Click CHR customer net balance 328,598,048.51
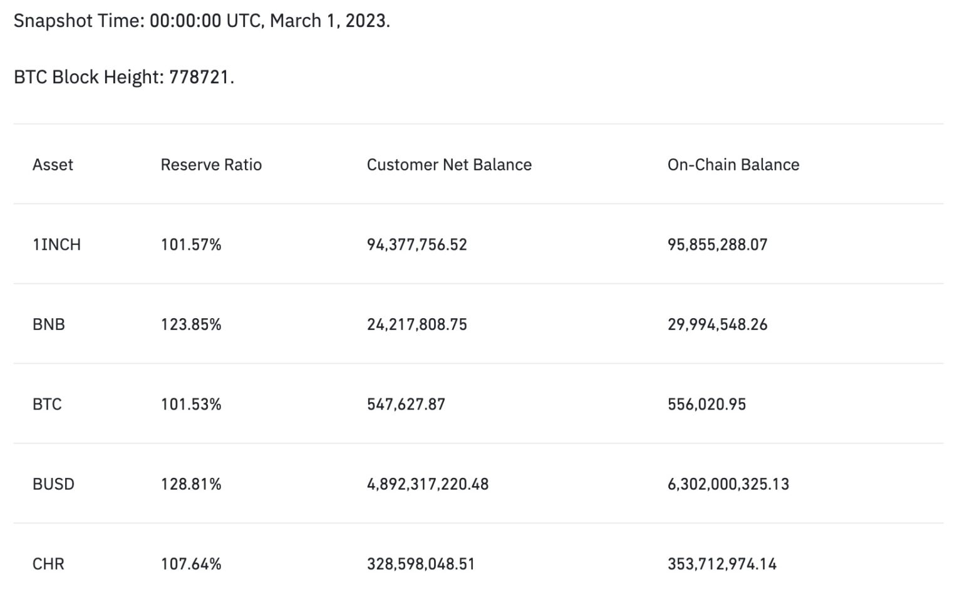 (421, 564)
